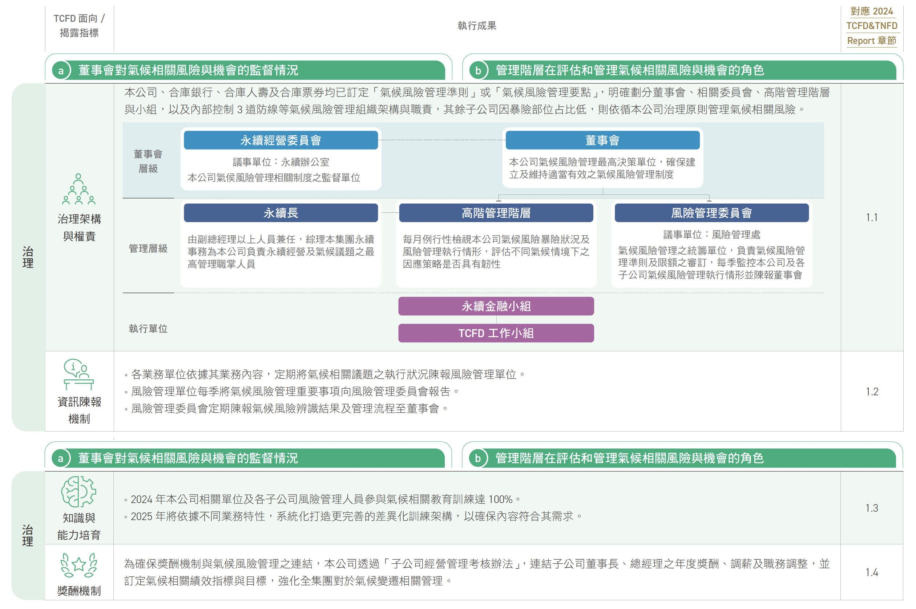
Task: Click the circled 'b' badge in lower section
Action: [478, 458]
